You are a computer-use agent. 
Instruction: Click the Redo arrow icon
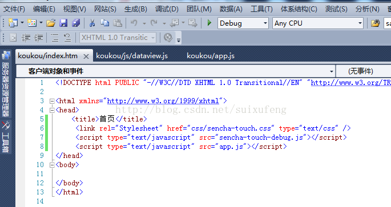point(154,23)
